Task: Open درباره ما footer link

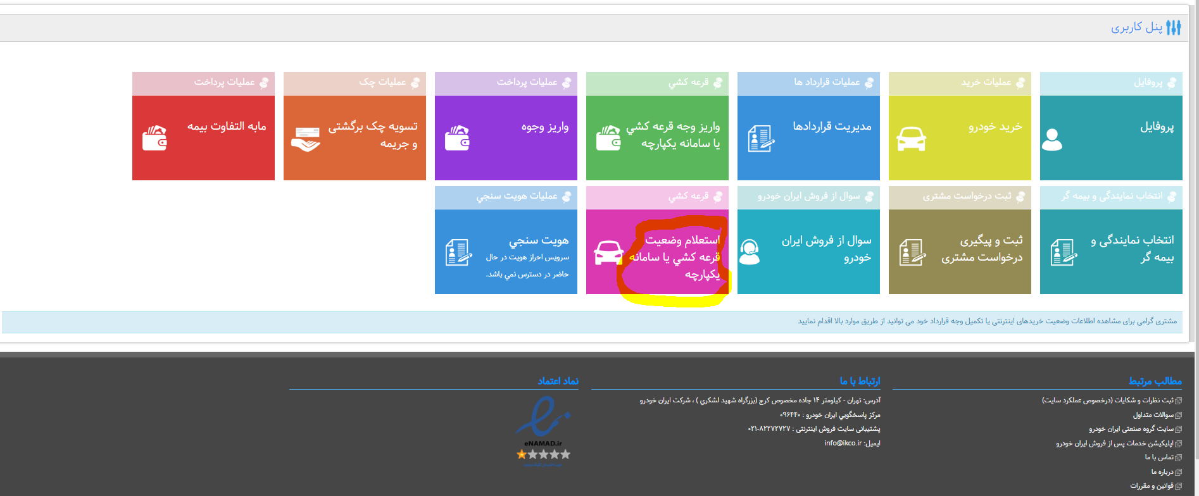Action: [x=1162, y=472]
